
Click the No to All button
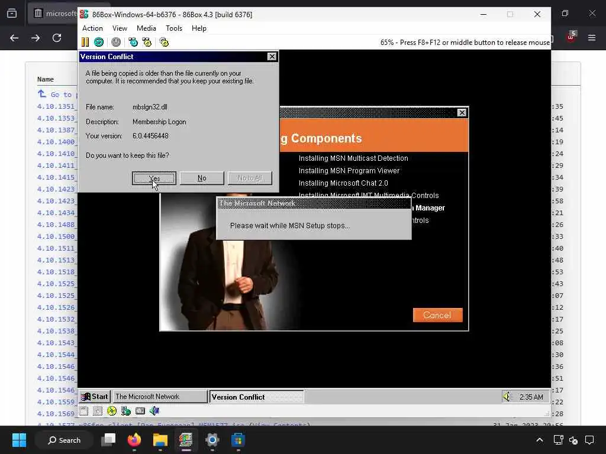250,178
